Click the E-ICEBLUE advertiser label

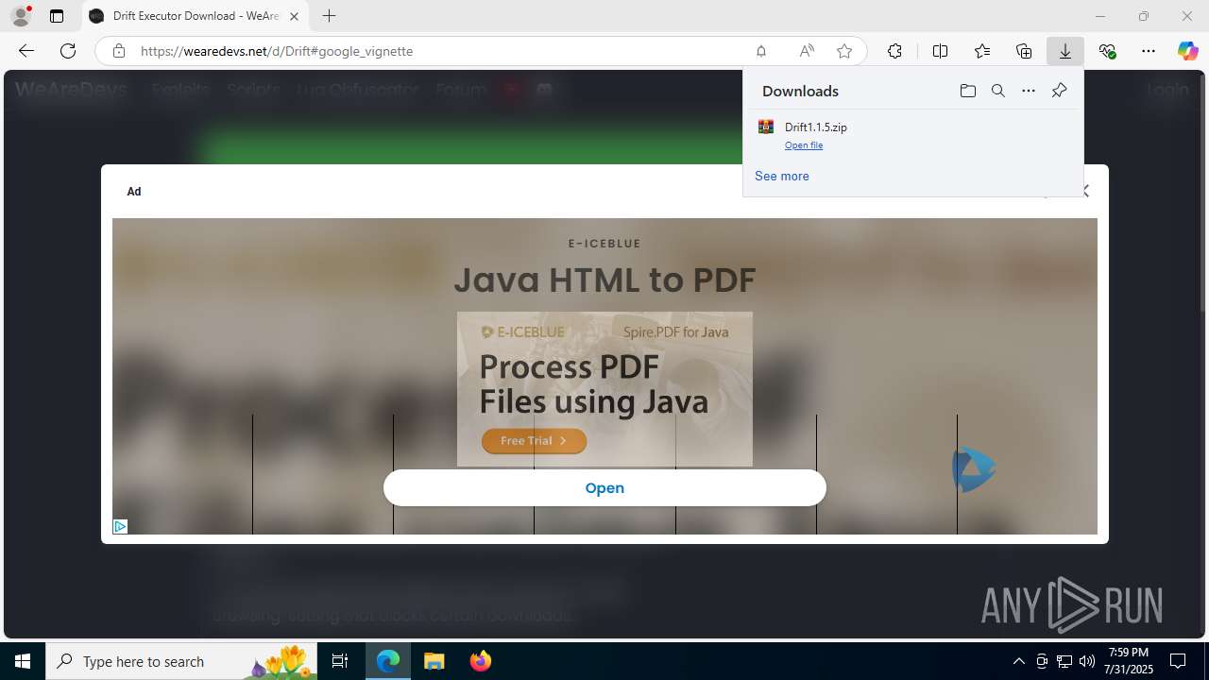pos(604,244)
